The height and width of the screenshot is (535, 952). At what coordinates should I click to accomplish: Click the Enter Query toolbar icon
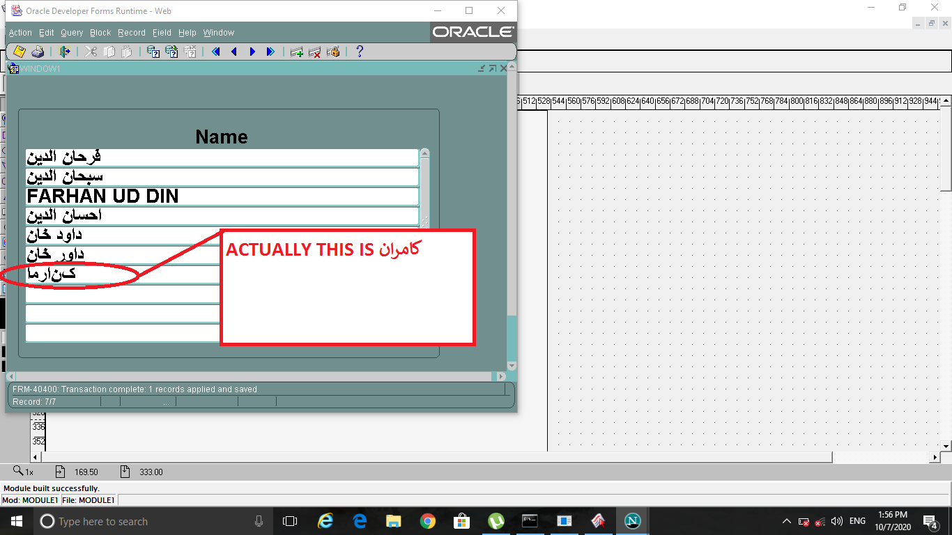[153, 52]
